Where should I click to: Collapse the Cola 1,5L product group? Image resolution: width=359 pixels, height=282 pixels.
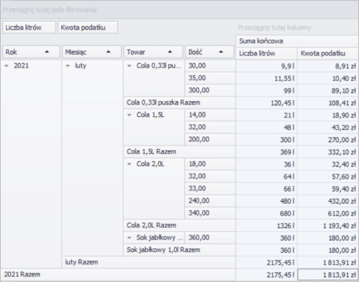[130, 114]
